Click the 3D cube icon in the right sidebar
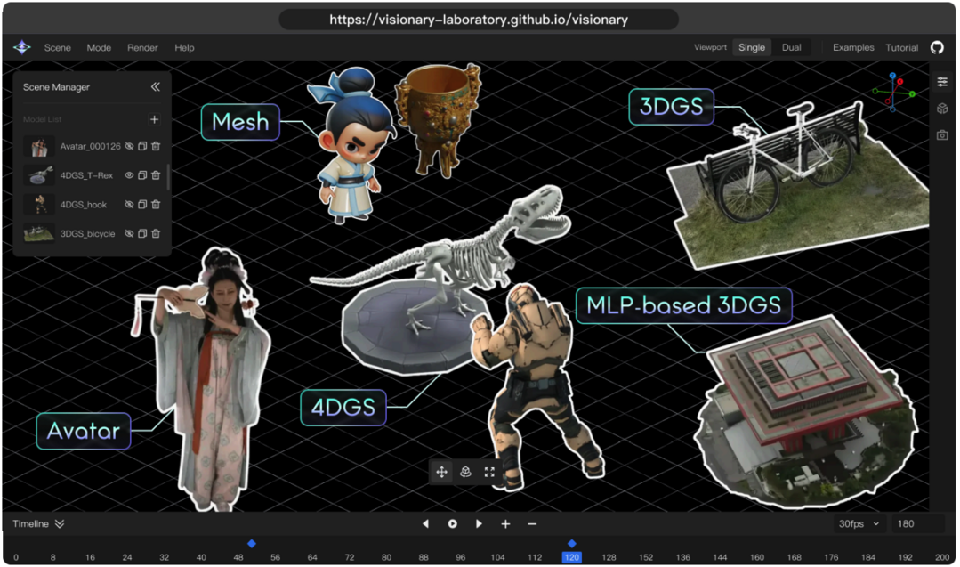This screenshot has width=960, height=567. click(941, 109)
